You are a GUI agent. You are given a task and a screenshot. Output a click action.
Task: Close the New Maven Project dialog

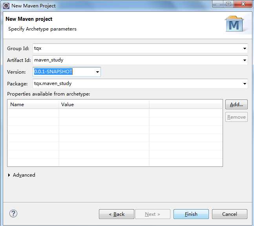243,4
